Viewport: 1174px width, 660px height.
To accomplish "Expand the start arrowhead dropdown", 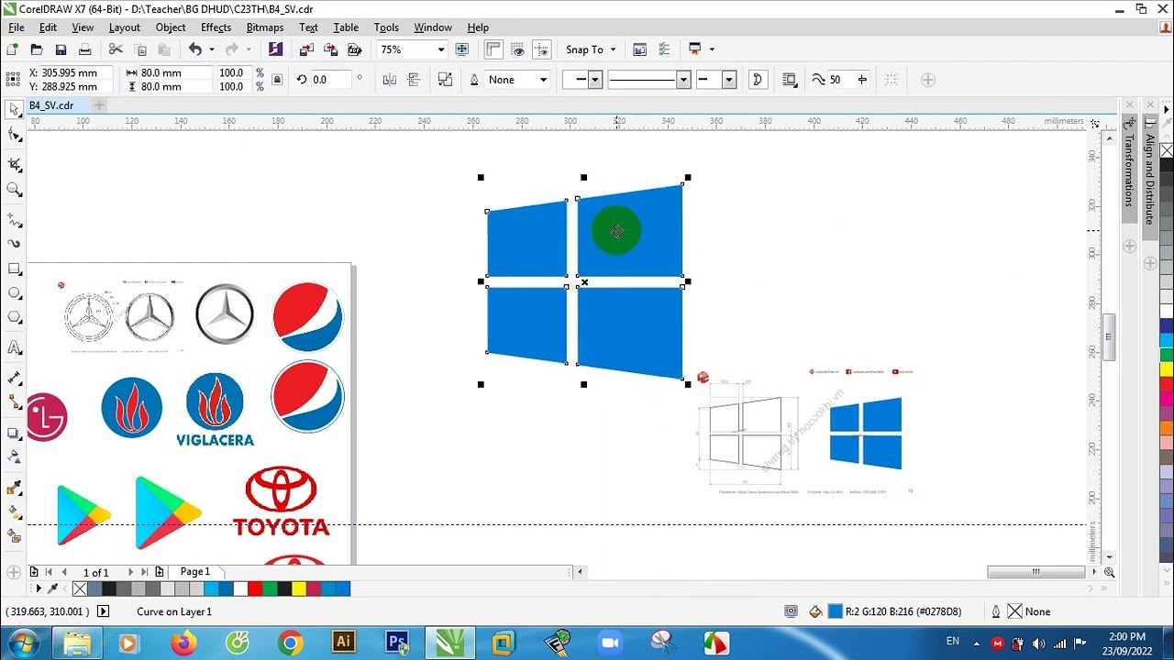I will (x=594, y=80).
